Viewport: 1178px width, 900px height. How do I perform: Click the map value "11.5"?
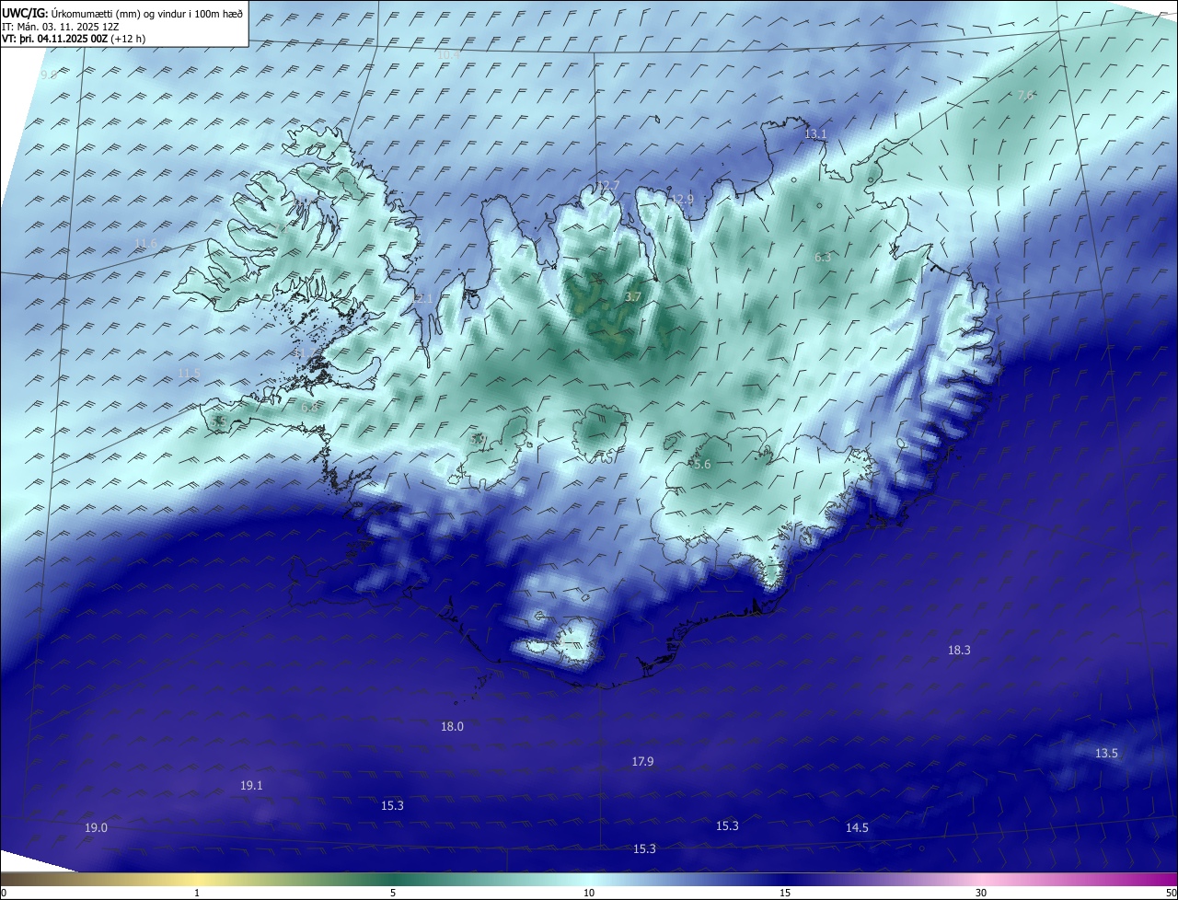(x=189, y=373)
